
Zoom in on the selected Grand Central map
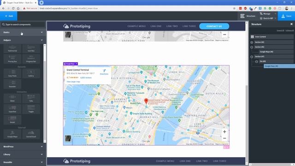pyautogui.click(x=224, y=132)
